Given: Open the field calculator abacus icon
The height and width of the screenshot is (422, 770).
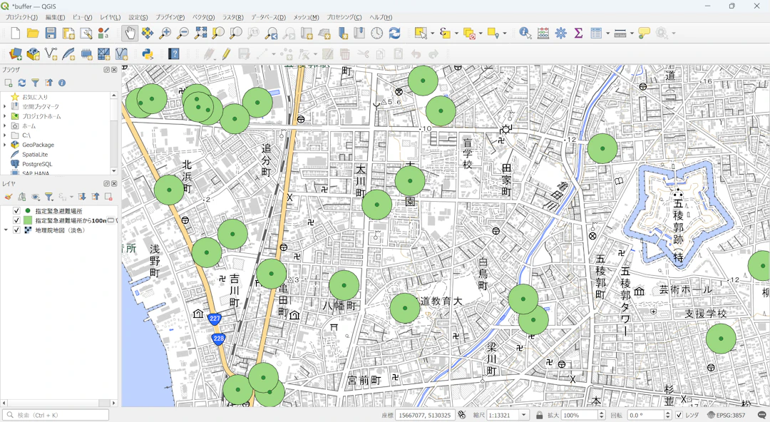Looking at the screenshot, I should pyautogui.click(x=543, y=33).
